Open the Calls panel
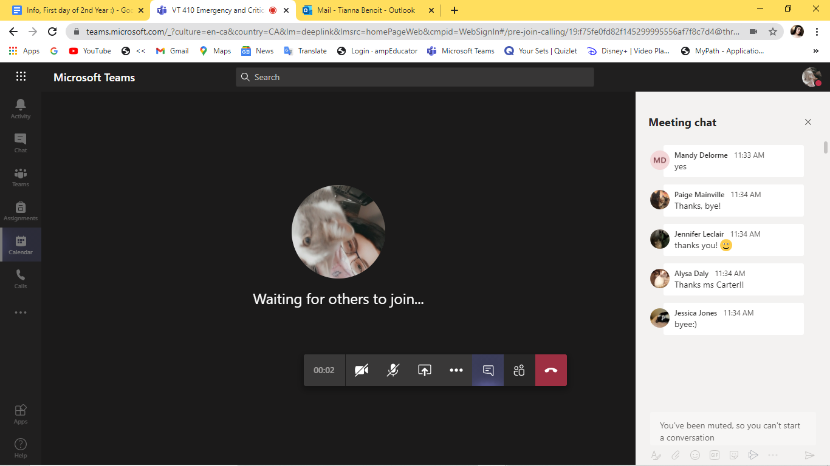 (20, 279)
